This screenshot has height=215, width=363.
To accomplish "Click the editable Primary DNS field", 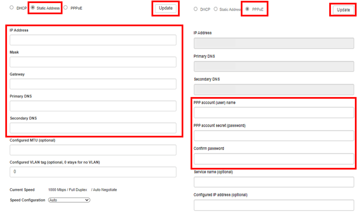I will 93,106.
